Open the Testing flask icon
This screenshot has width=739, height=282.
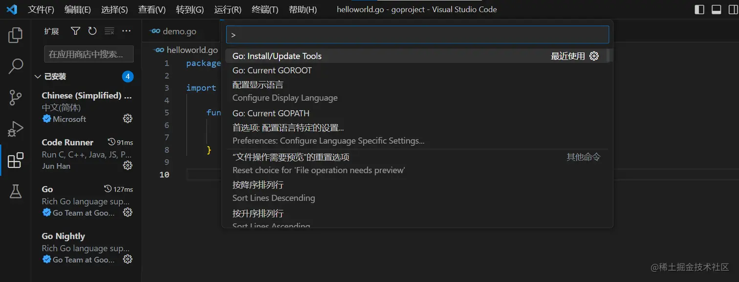[x=16, y=191]
